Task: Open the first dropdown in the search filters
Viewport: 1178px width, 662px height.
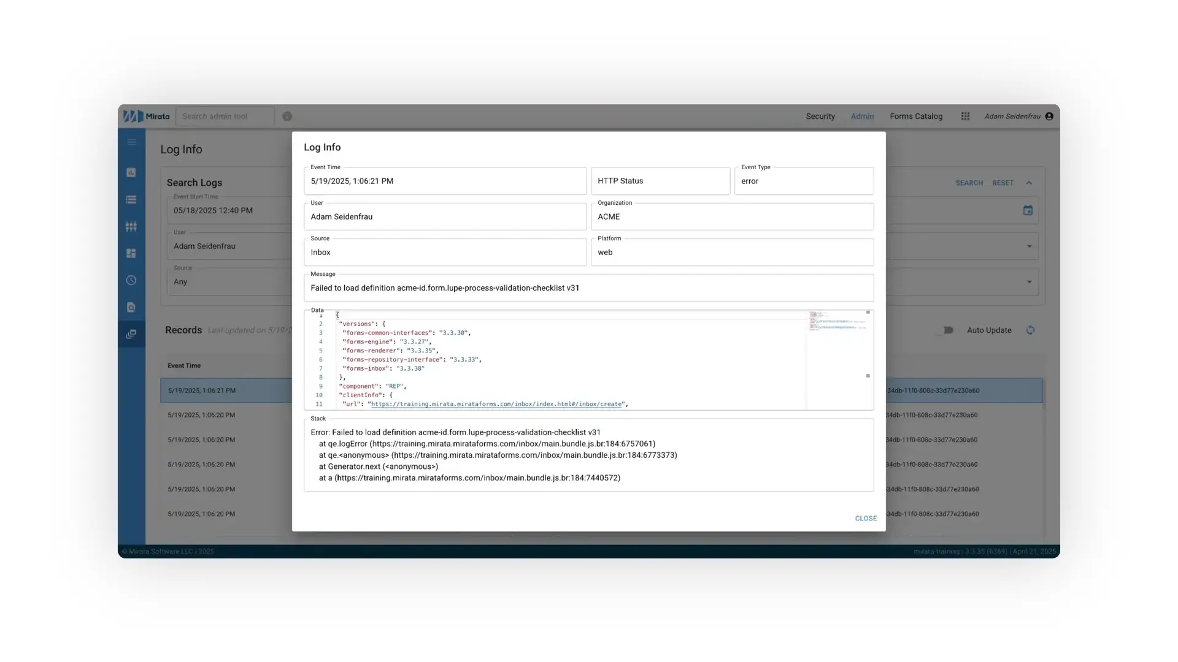Action: tap(1030, 246)
